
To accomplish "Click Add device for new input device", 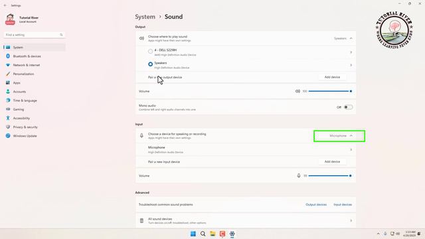I will click(x=332, y=162).
